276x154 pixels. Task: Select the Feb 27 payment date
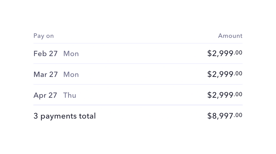(45, 53)
